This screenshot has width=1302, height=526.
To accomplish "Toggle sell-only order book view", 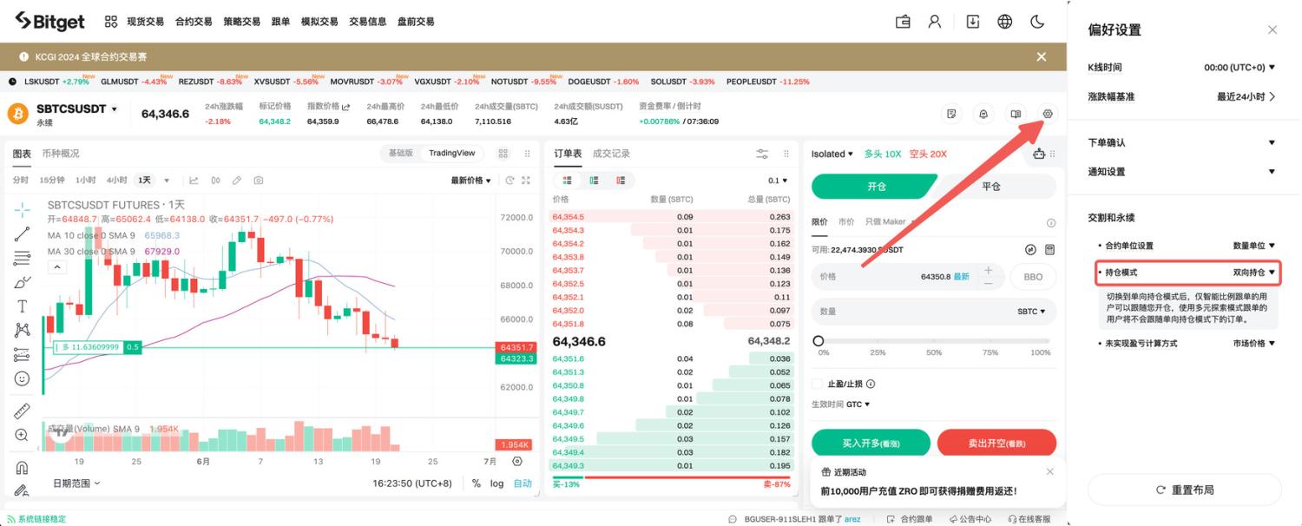I will pyautogui.click(x=621, y=181).
